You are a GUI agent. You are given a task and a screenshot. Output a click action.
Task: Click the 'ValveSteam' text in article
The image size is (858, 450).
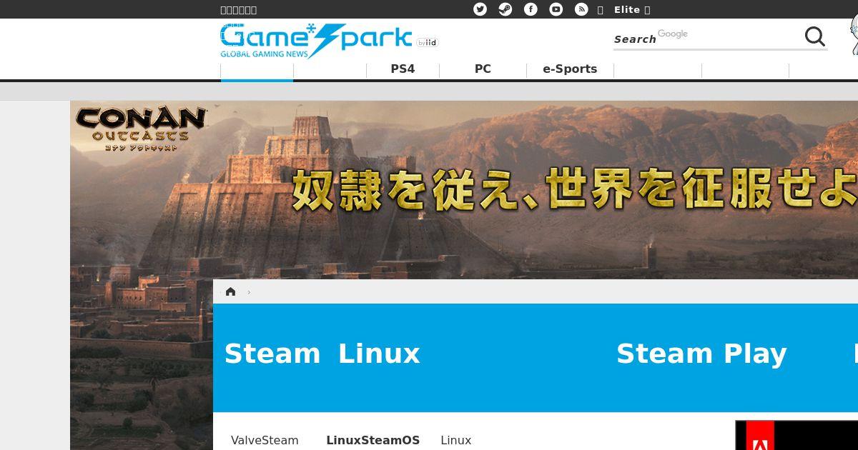click(x=265, y=440)
